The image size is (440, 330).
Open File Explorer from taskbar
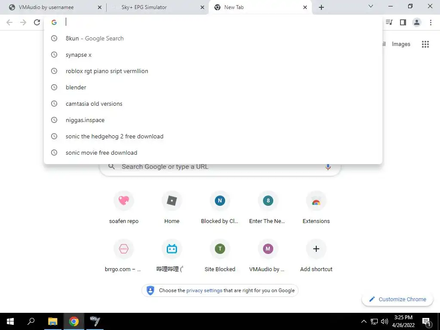click(52, 321)
